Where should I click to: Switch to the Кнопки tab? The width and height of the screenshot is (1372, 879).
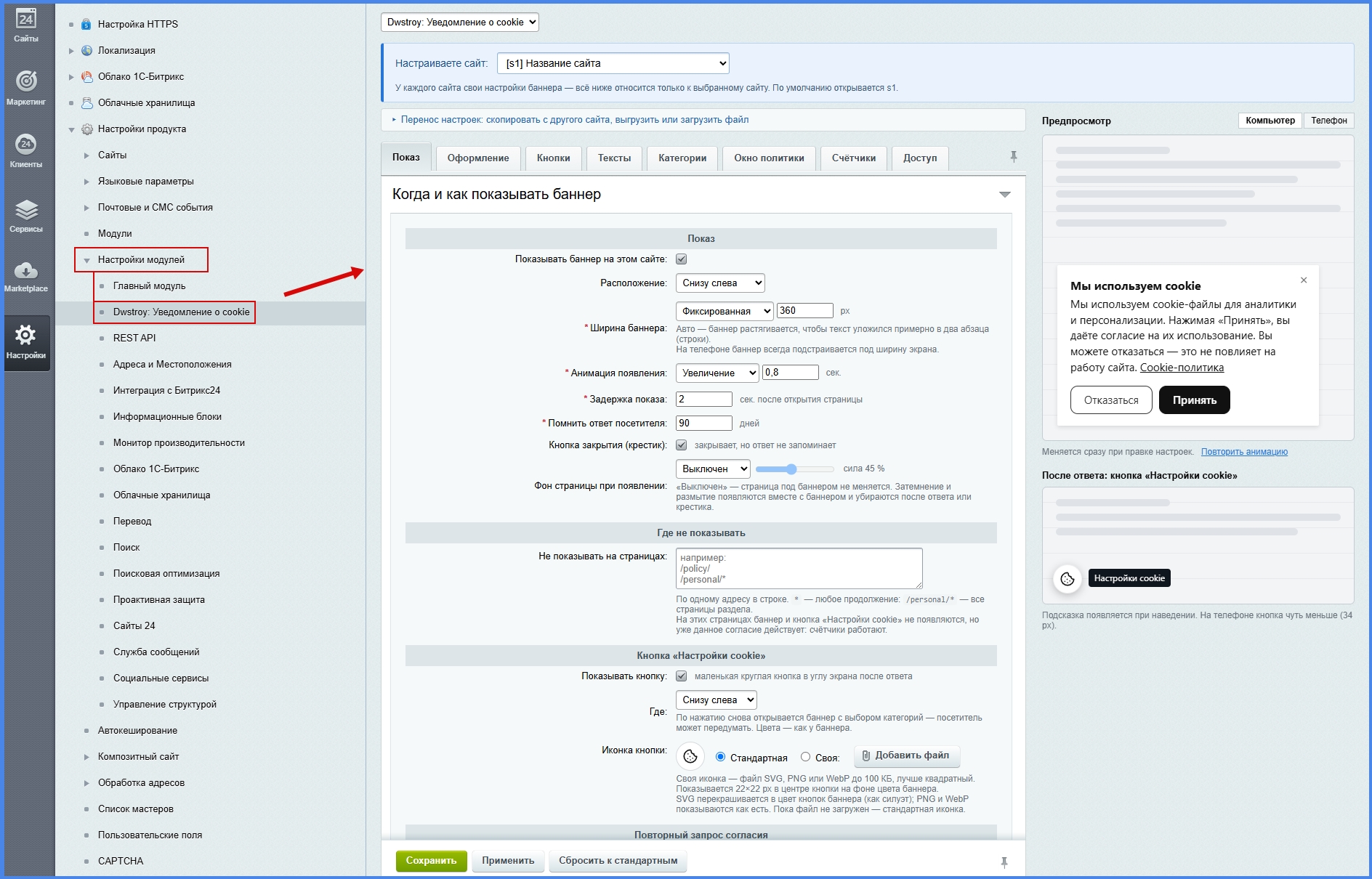tap(554, 158)
